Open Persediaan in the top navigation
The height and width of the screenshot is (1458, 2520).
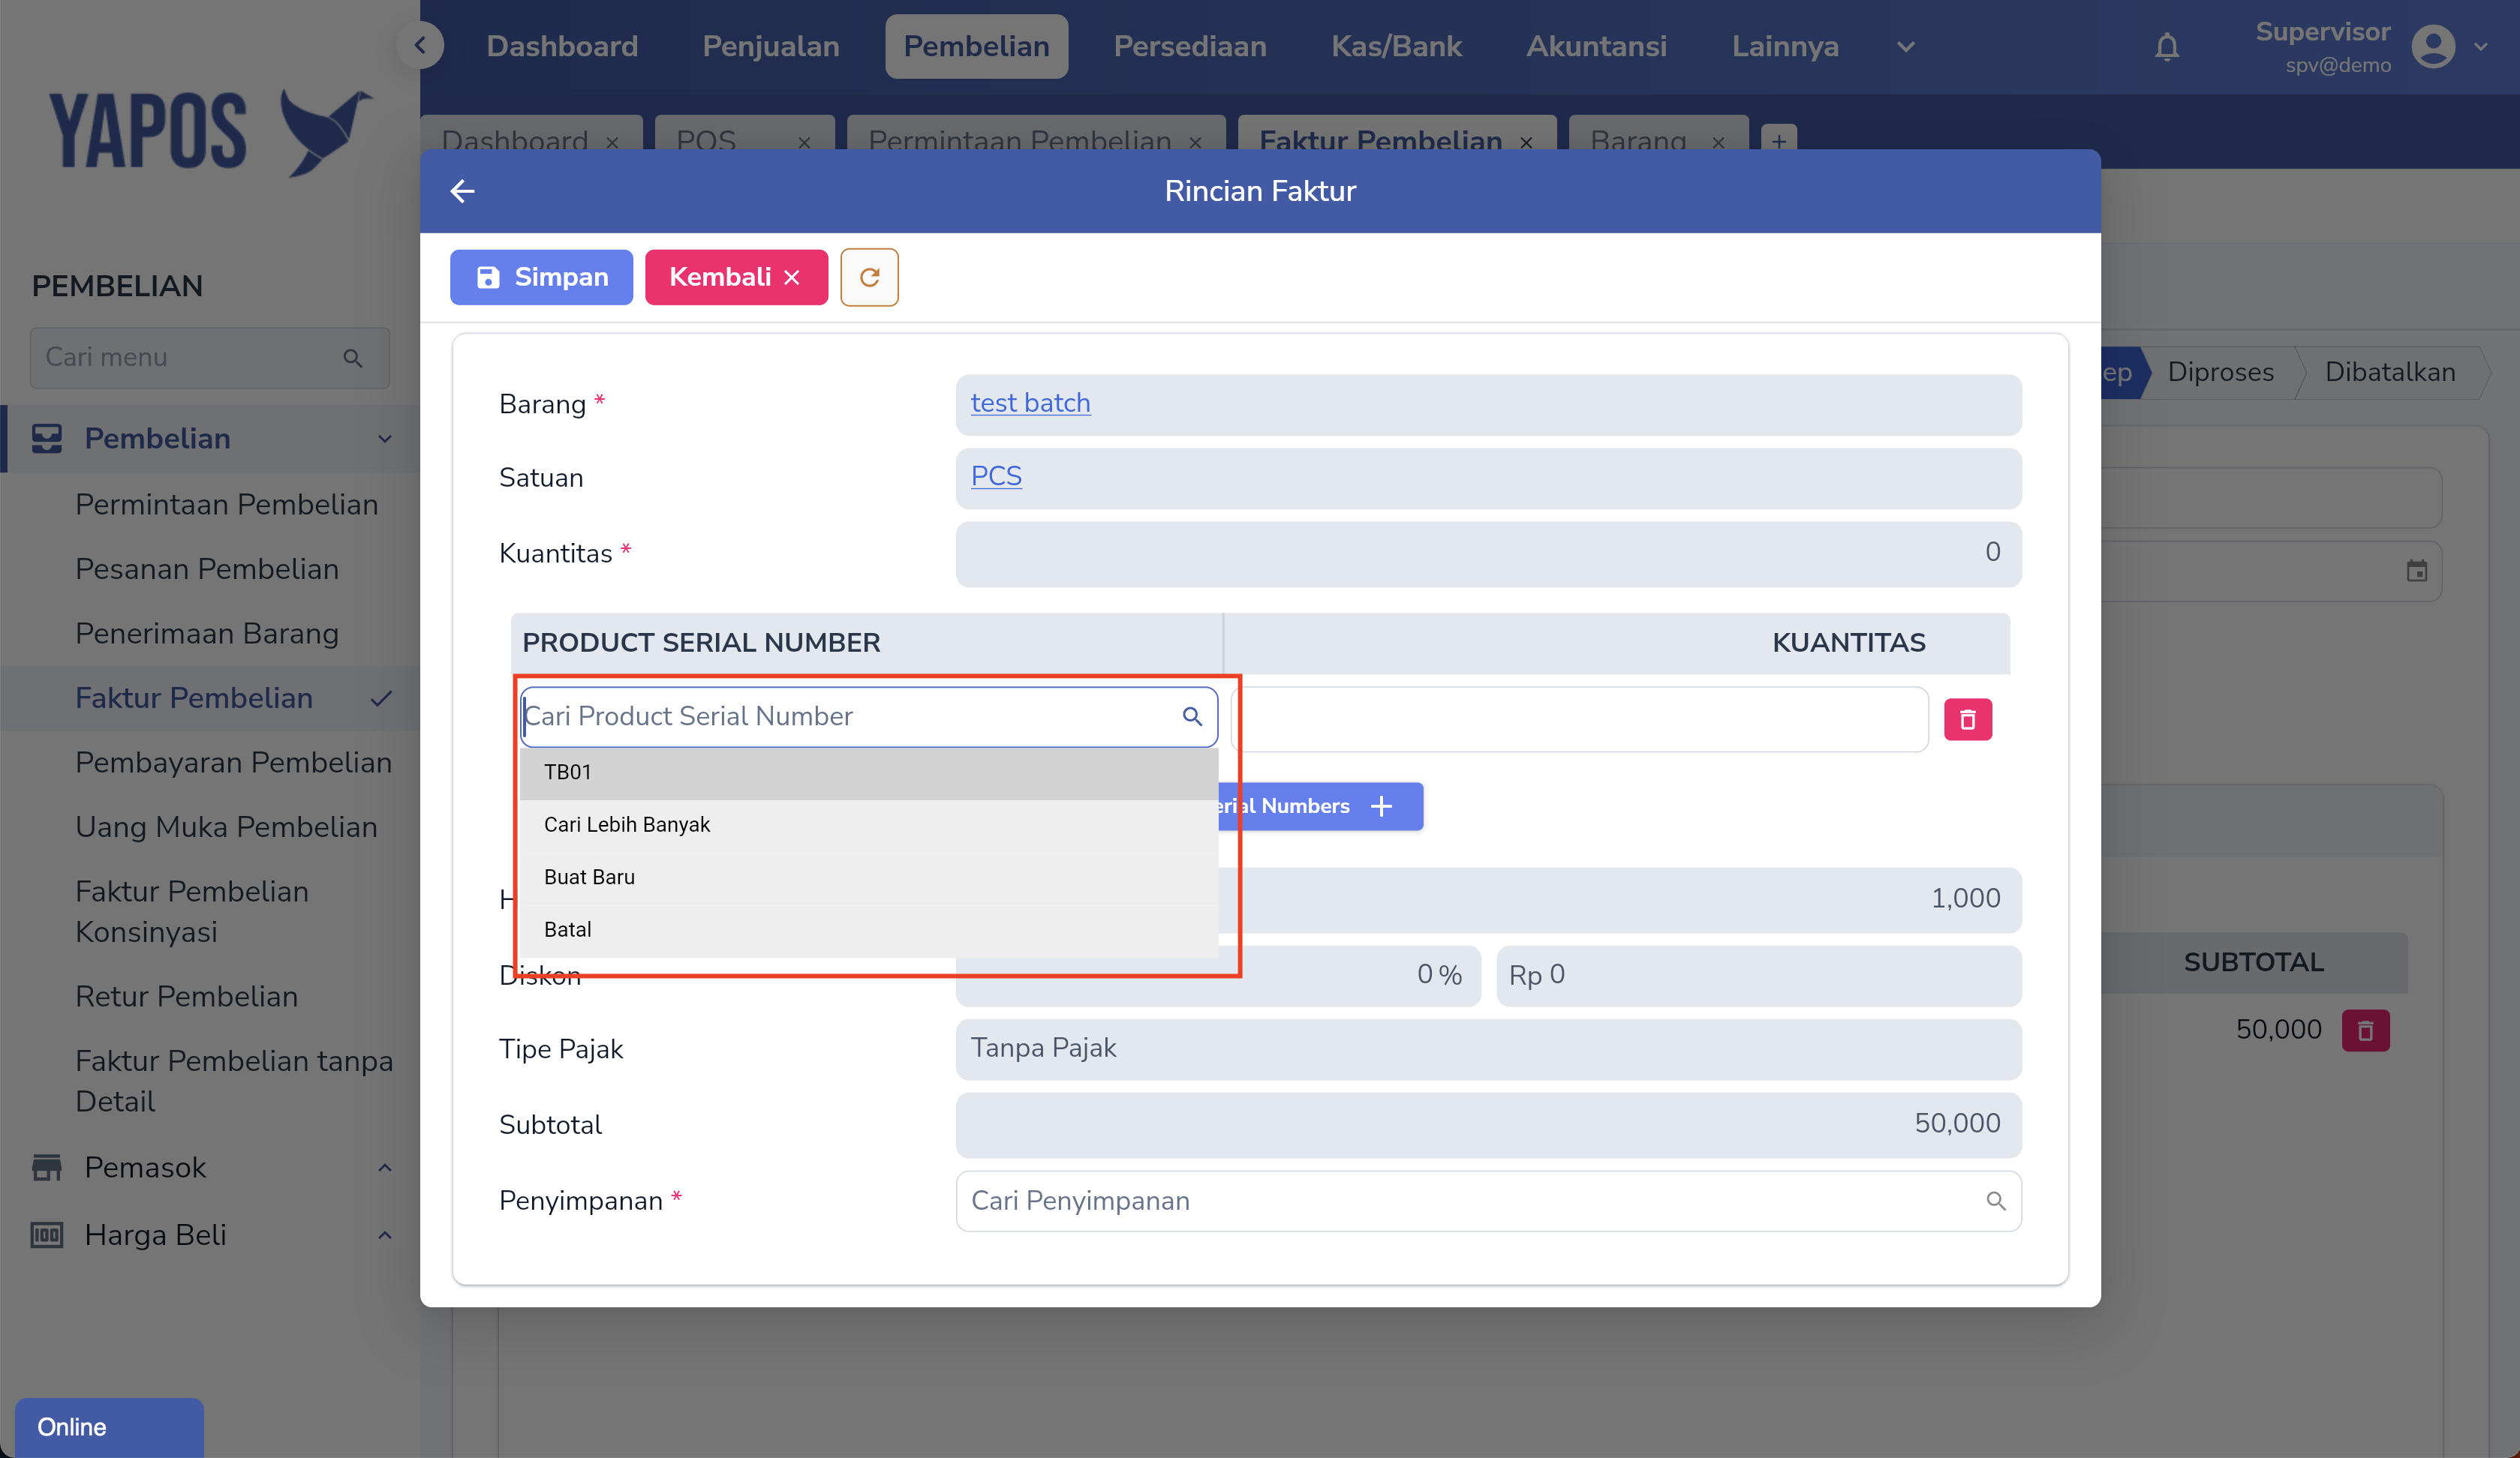[1190, 47]
